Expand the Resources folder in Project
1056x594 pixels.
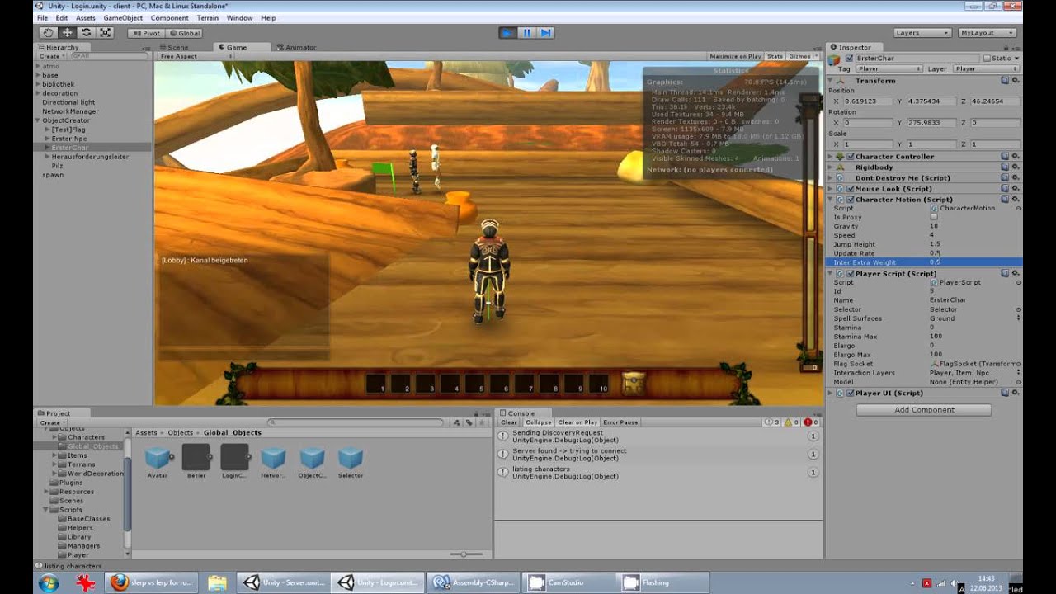[46, 492]
